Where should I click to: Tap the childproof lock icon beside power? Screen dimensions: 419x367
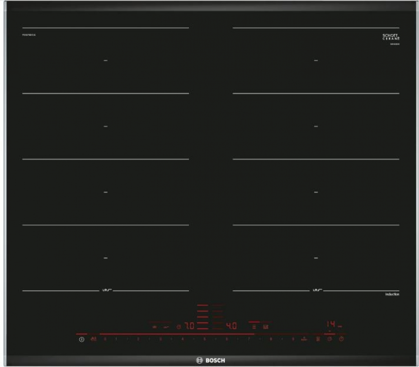(93, 339)
